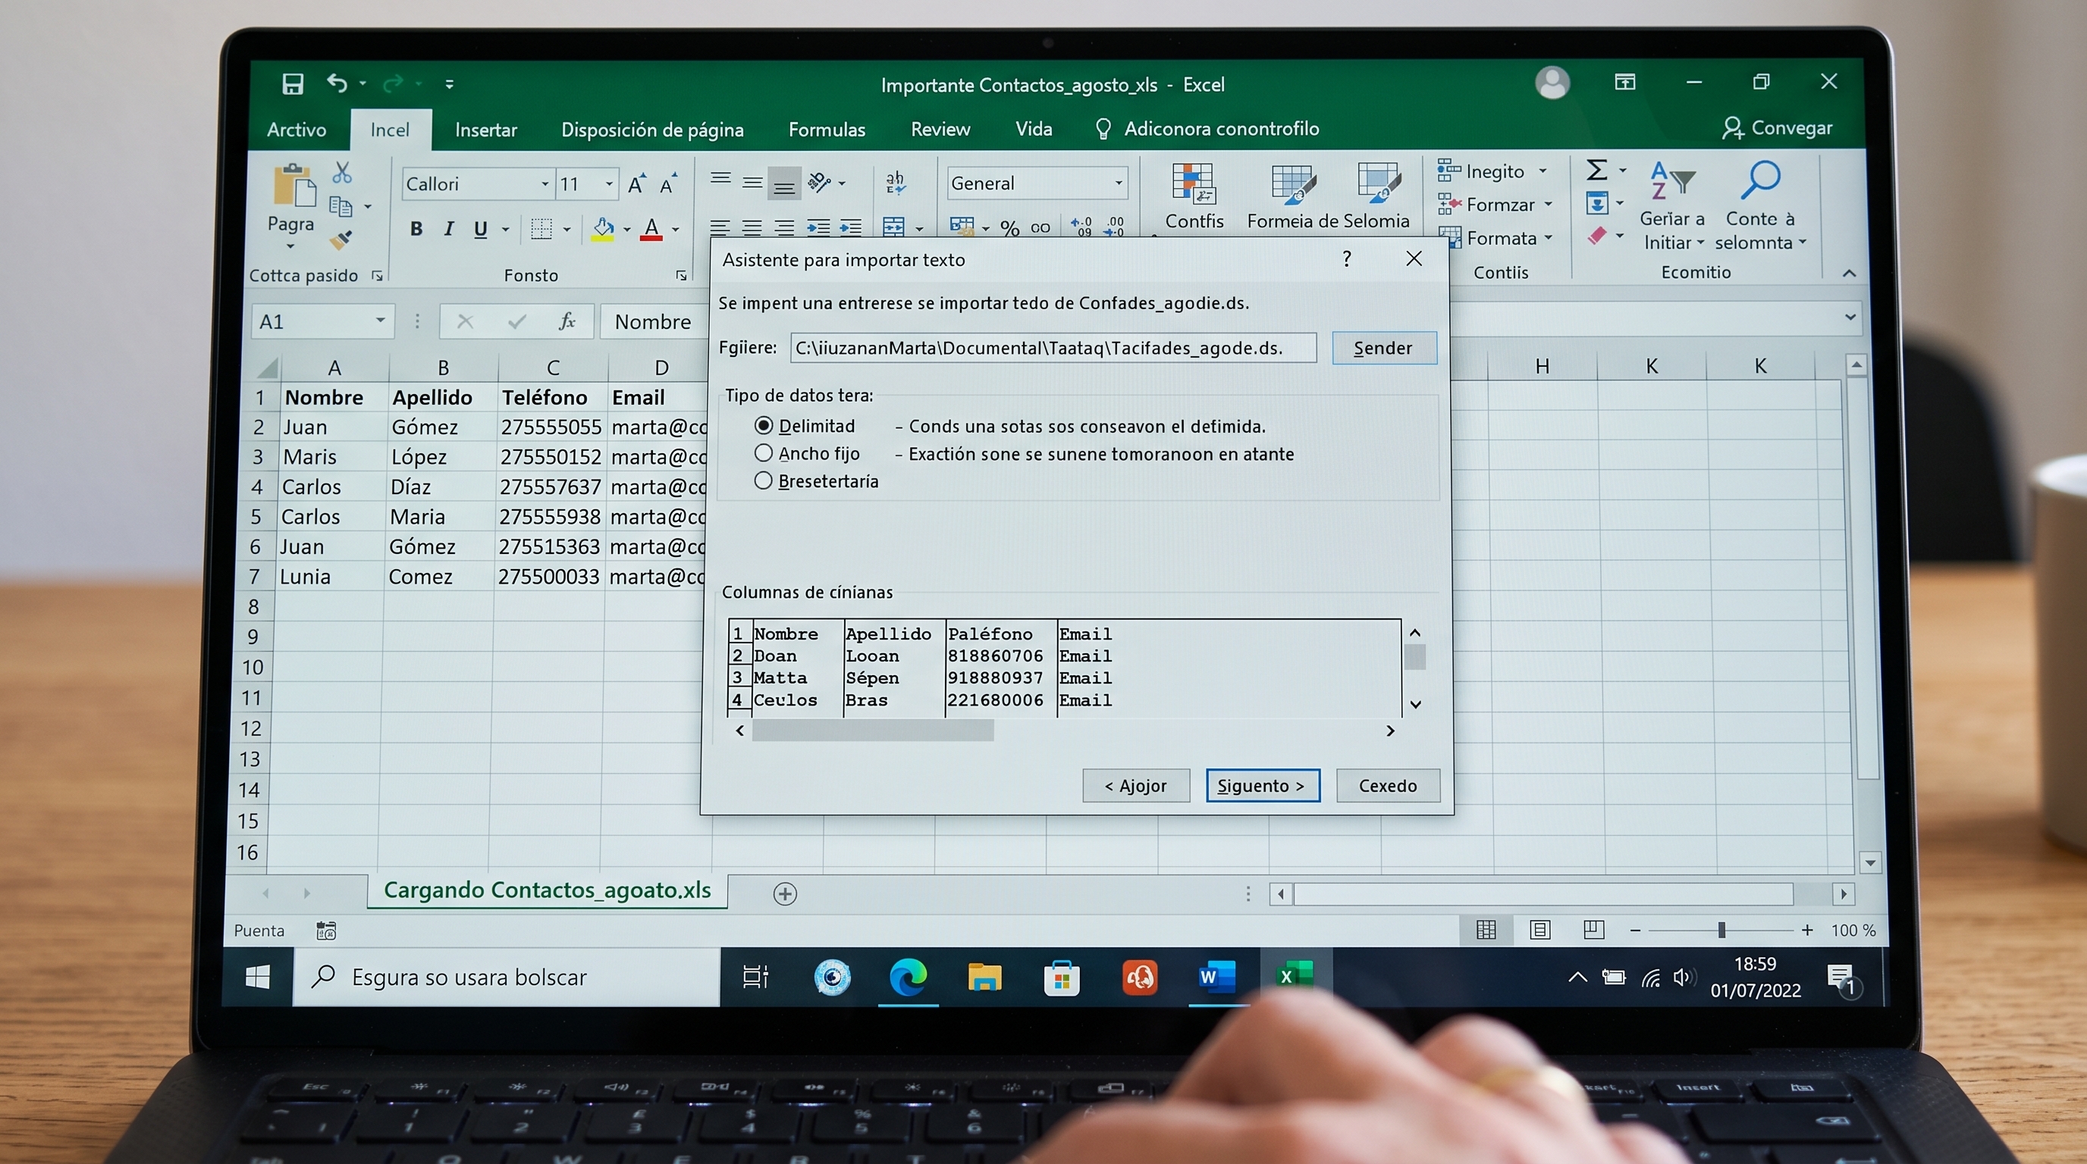The height and width of the screenshot is (1164, 2087).
Task: Open Microsoft Edge from the taskbar
Action: pyautogui.click(x=909, y=977)
